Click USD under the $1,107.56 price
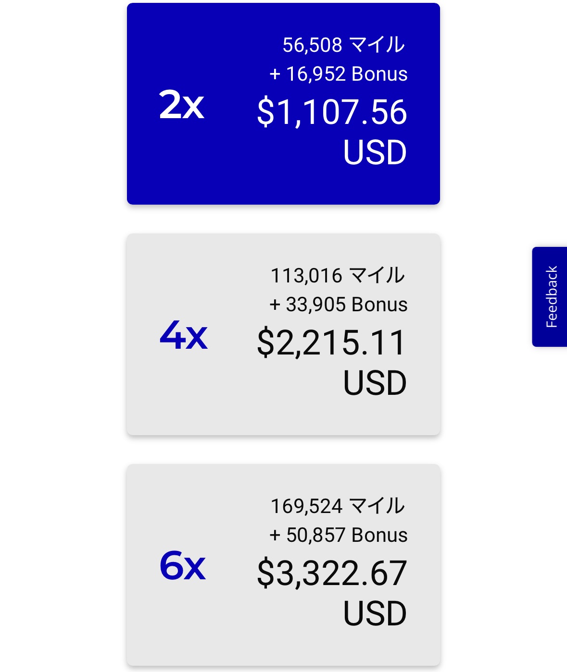This screenshot has height=672, width=567. (x=375, y=153)
